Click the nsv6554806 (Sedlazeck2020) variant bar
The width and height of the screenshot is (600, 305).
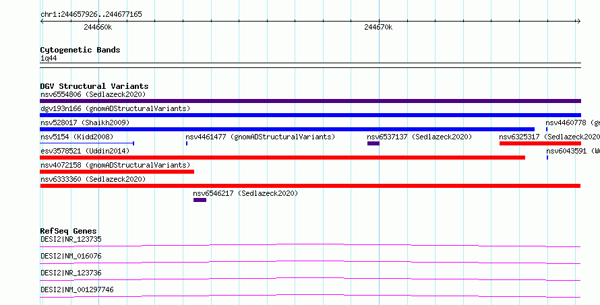310,101
